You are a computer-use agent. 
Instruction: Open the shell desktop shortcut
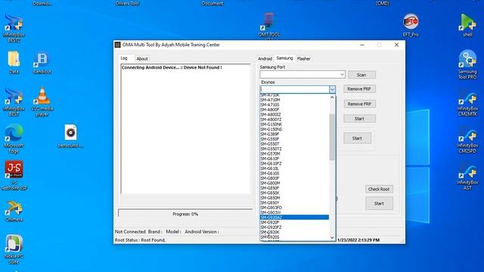[467, 25]
